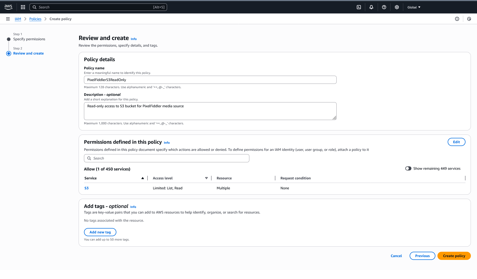Sort the table by Service column
The height and width of the screenshot is (279, 477).
pos(142,178)
